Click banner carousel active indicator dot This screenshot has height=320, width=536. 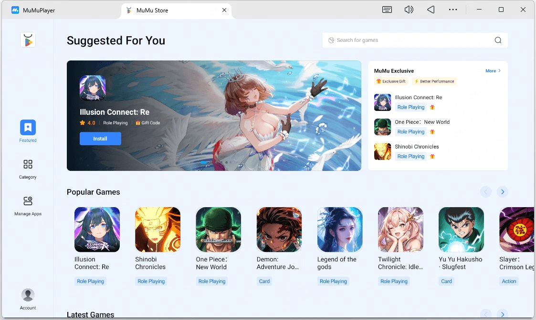tap(203, 162)
